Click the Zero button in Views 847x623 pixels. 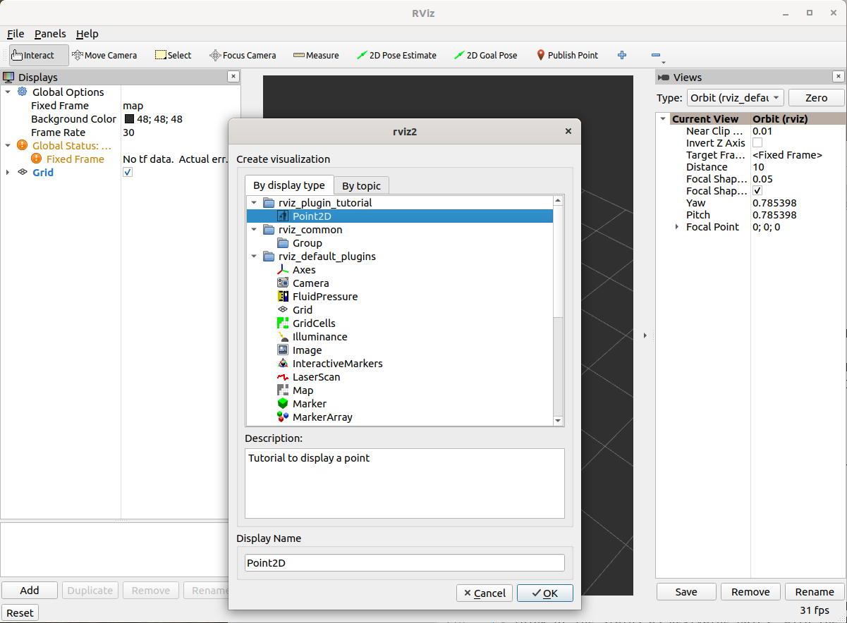[816, 98]
